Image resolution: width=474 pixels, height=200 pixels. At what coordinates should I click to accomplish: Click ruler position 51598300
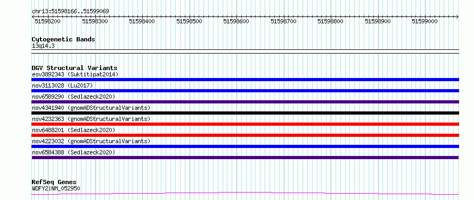pos(95,21)
